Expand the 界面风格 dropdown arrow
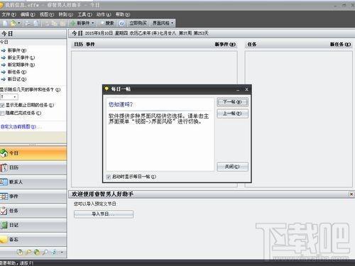The image size is (355, 266). coord(173,23)
